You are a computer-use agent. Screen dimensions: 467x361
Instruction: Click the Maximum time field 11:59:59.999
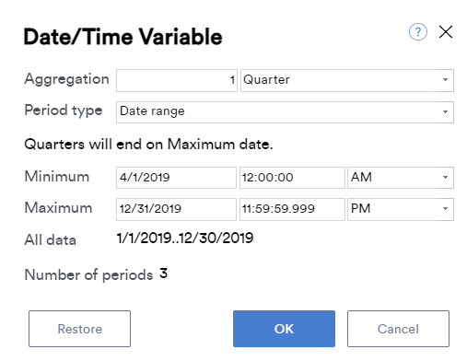(292, 209)
